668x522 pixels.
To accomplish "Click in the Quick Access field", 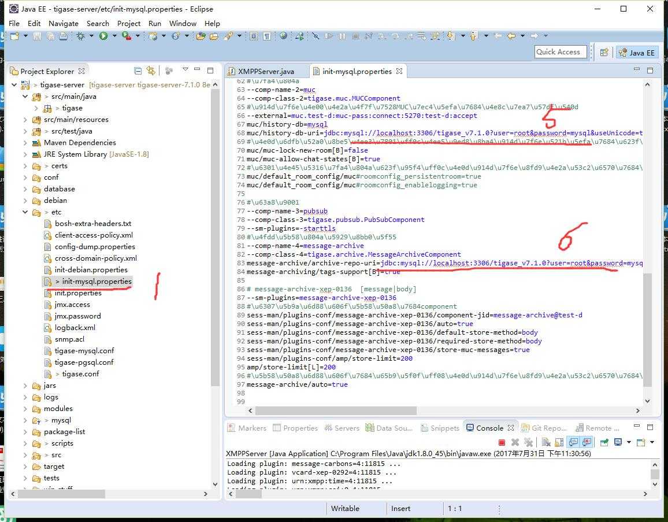I will [560, 52].
